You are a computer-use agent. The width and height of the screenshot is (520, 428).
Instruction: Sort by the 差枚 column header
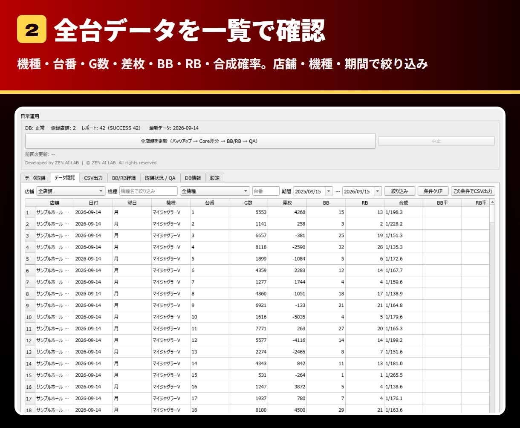[x=287, y=203]
